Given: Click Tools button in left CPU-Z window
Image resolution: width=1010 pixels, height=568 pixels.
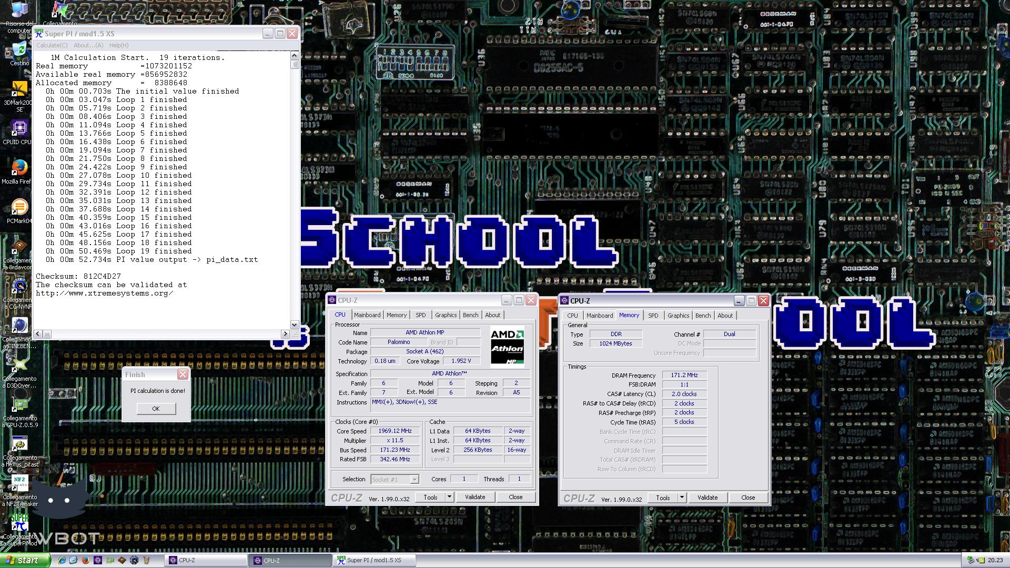Looking at the screenshot, I should 430,497.
